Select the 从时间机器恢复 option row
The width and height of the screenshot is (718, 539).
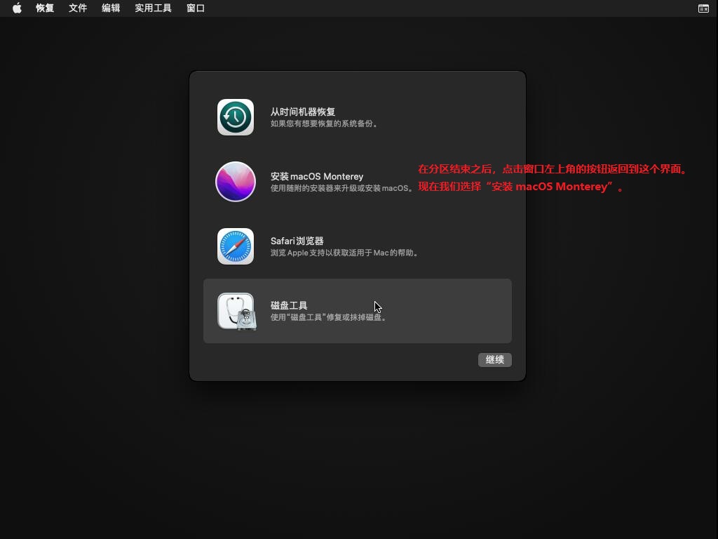pyautogui.click(x=358, y=117)
